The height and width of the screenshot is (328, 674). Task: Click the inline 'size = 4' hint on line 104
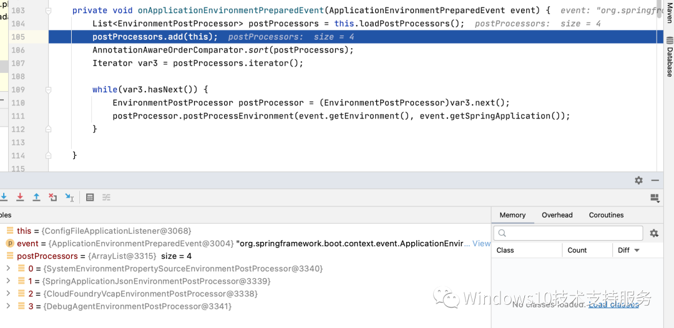coord(581,24)
